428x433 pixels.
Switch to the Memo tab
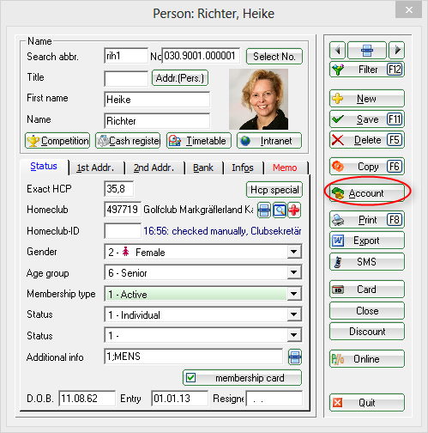click(x=285, y=168)
